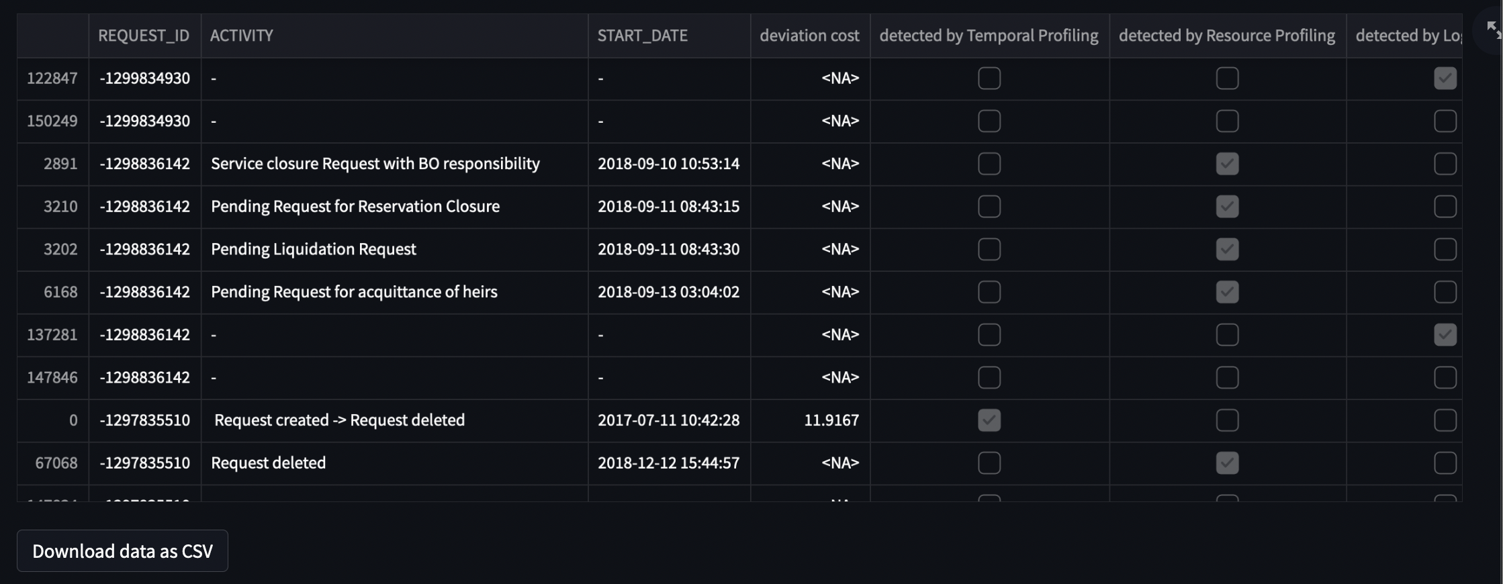This screenshot has height=584, width=1503.
Task: Select 'Pending Liquidation Request' cell
Action: tap(394, 249)
